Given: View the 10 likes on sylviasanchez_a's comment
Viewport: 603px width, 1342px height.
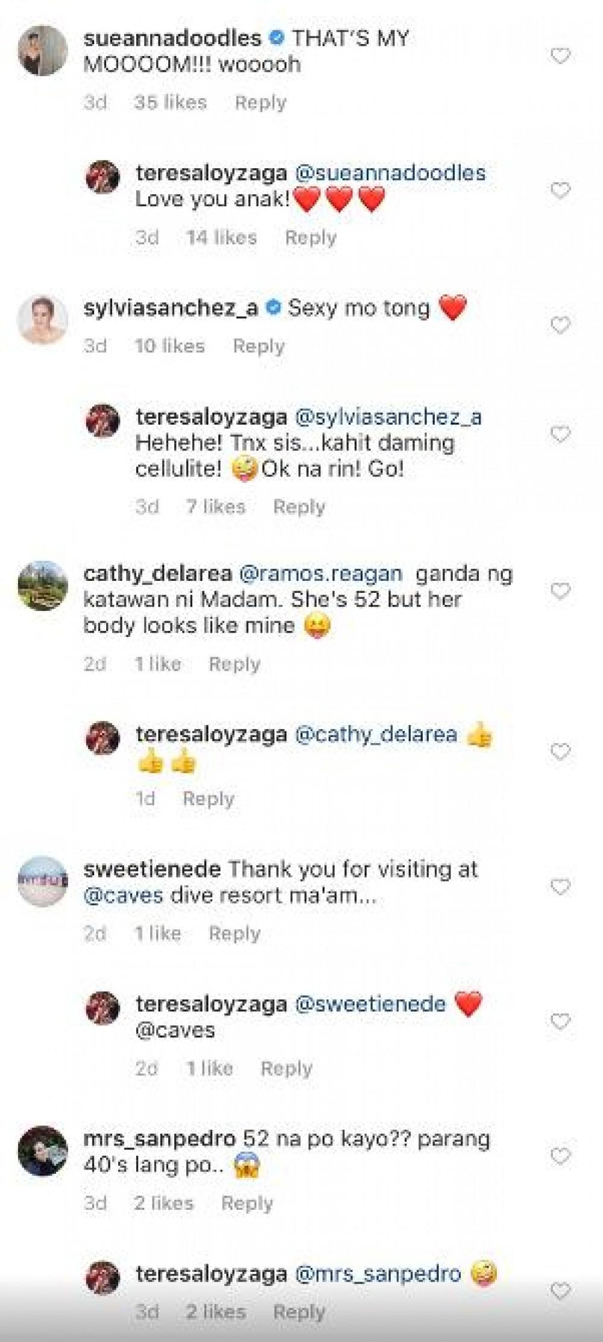Looking at the screenshot, I should (x=169, y=346).
